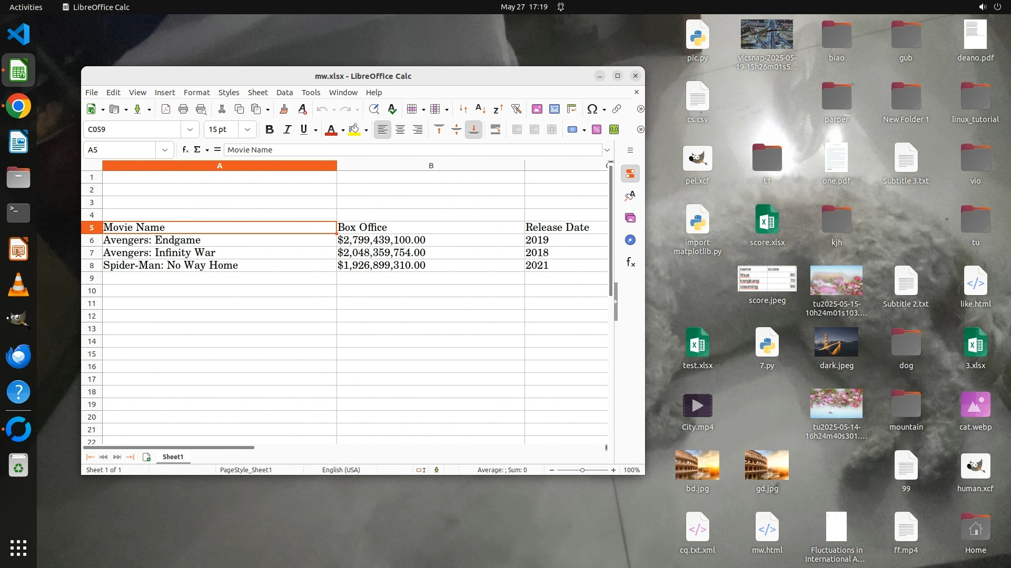The width and height of the screenshot is (1011, 568).
Task: Open the Format menu
Action: coord(196,92)
